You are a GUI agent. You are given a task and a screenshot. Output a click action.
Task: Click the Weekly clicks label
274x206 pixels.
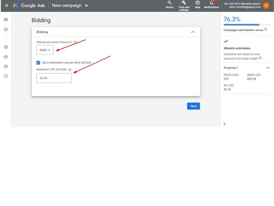[231, 75]
